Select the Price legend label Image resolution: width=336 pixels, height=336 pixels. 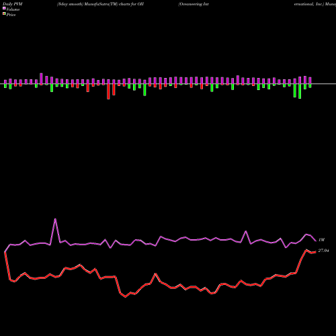[11, 15]
